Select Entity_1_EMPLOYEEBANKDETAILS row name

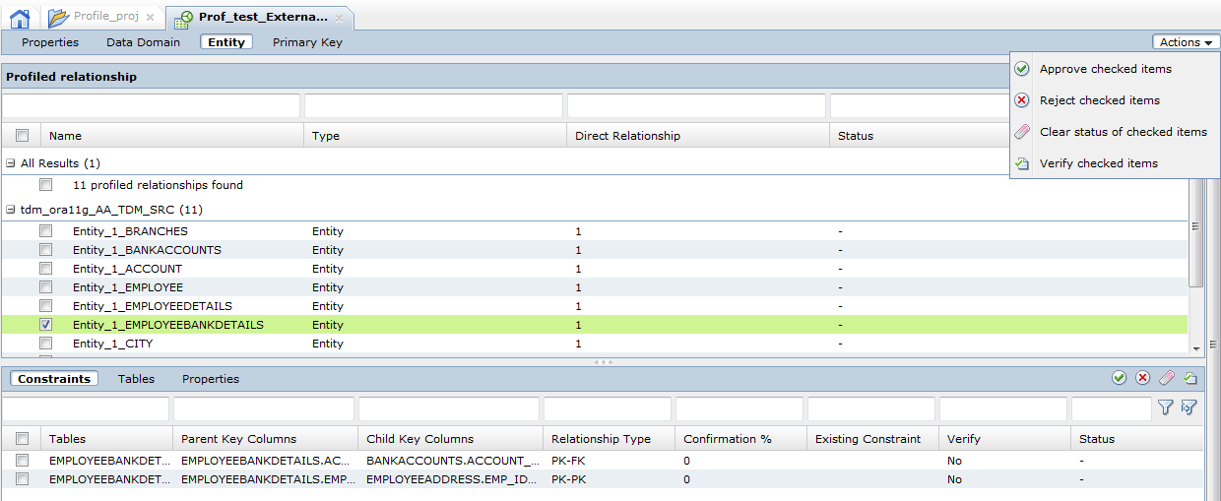click(x=168, y=325)
